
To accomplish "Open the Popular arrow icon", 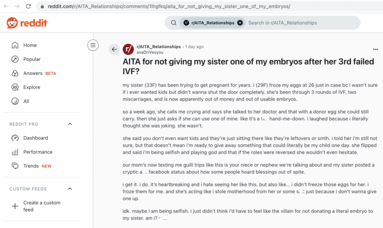I will (15, 59).
